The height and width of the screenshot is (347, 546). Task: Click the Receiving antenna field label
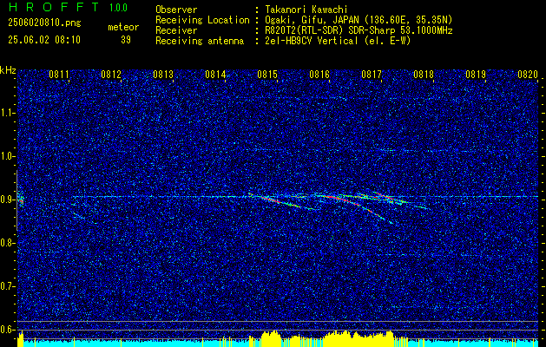click(200, 41)
